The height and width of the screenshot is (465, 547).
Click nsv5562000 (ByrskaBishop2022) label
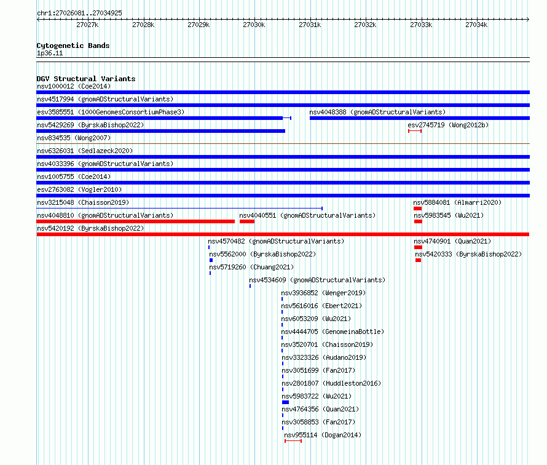pyautogui.click(x=262, y=254)
